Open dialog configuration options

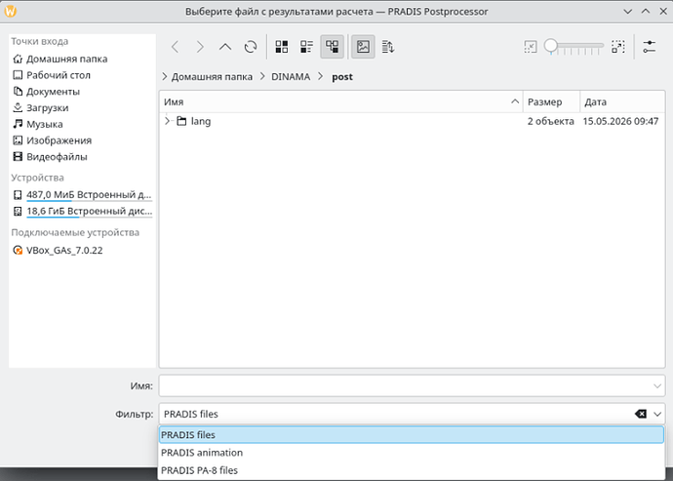(650, 47)
